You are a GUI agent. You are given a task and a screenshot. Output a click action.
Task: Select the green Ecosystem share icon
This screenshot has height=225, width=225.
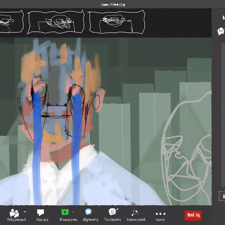click(x=65, y=212)
